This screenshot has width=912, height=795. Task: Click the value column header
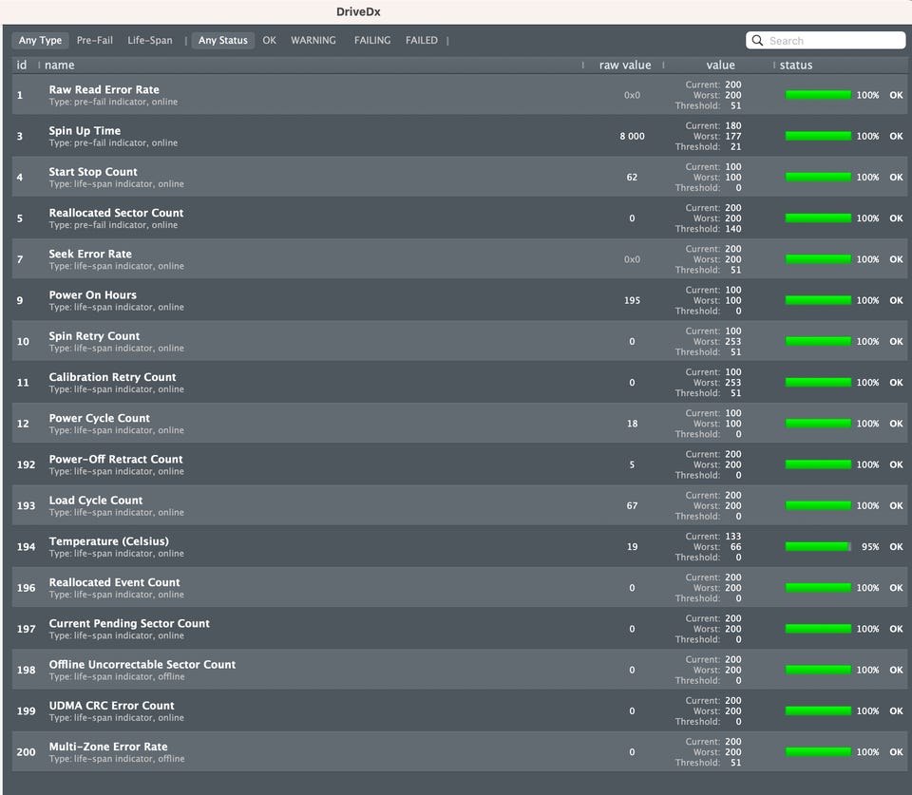coord(720,66)
